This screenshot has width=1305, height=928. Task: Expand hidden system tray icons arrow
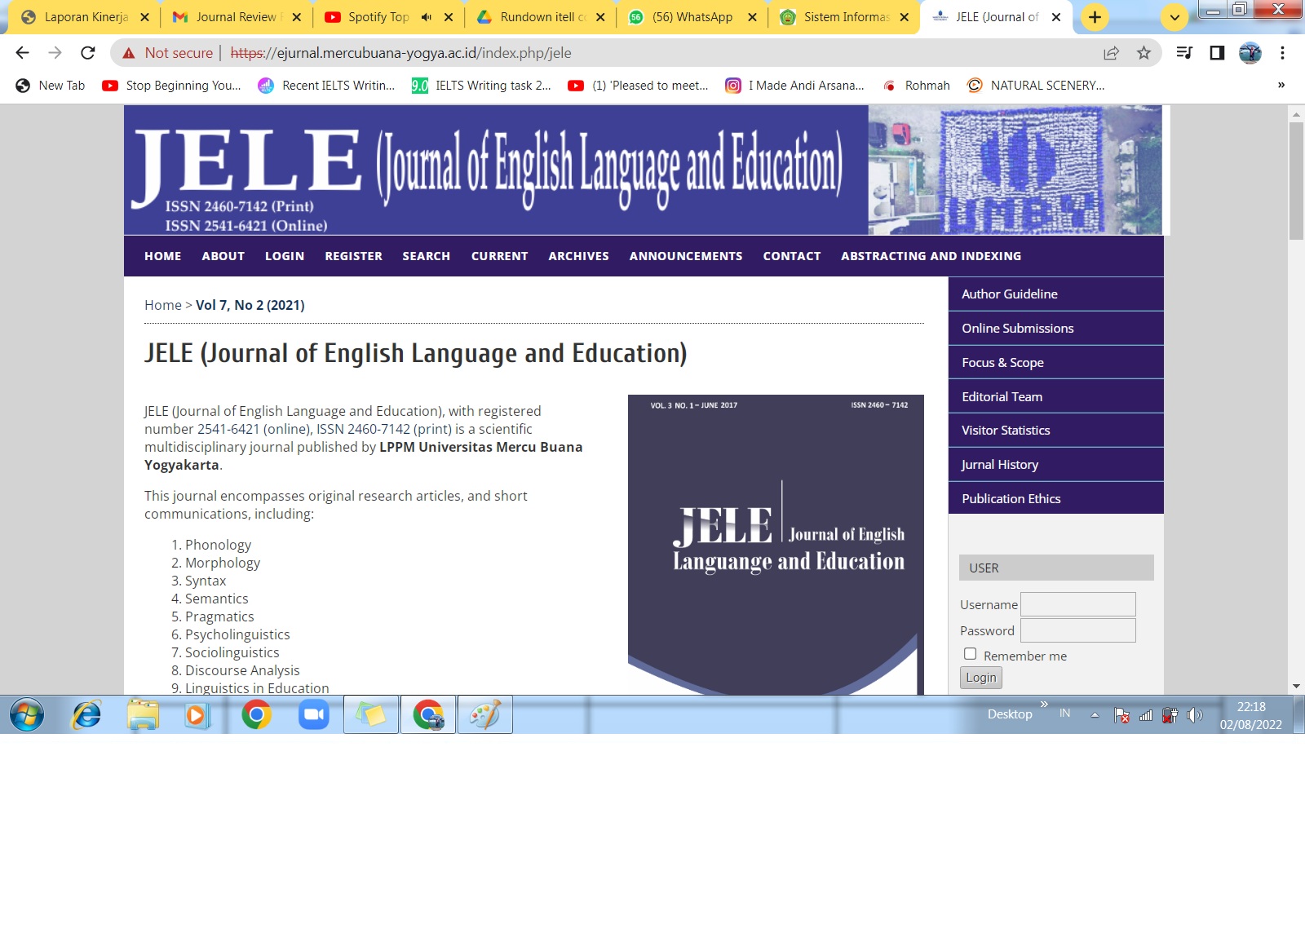click(1095, 715)
